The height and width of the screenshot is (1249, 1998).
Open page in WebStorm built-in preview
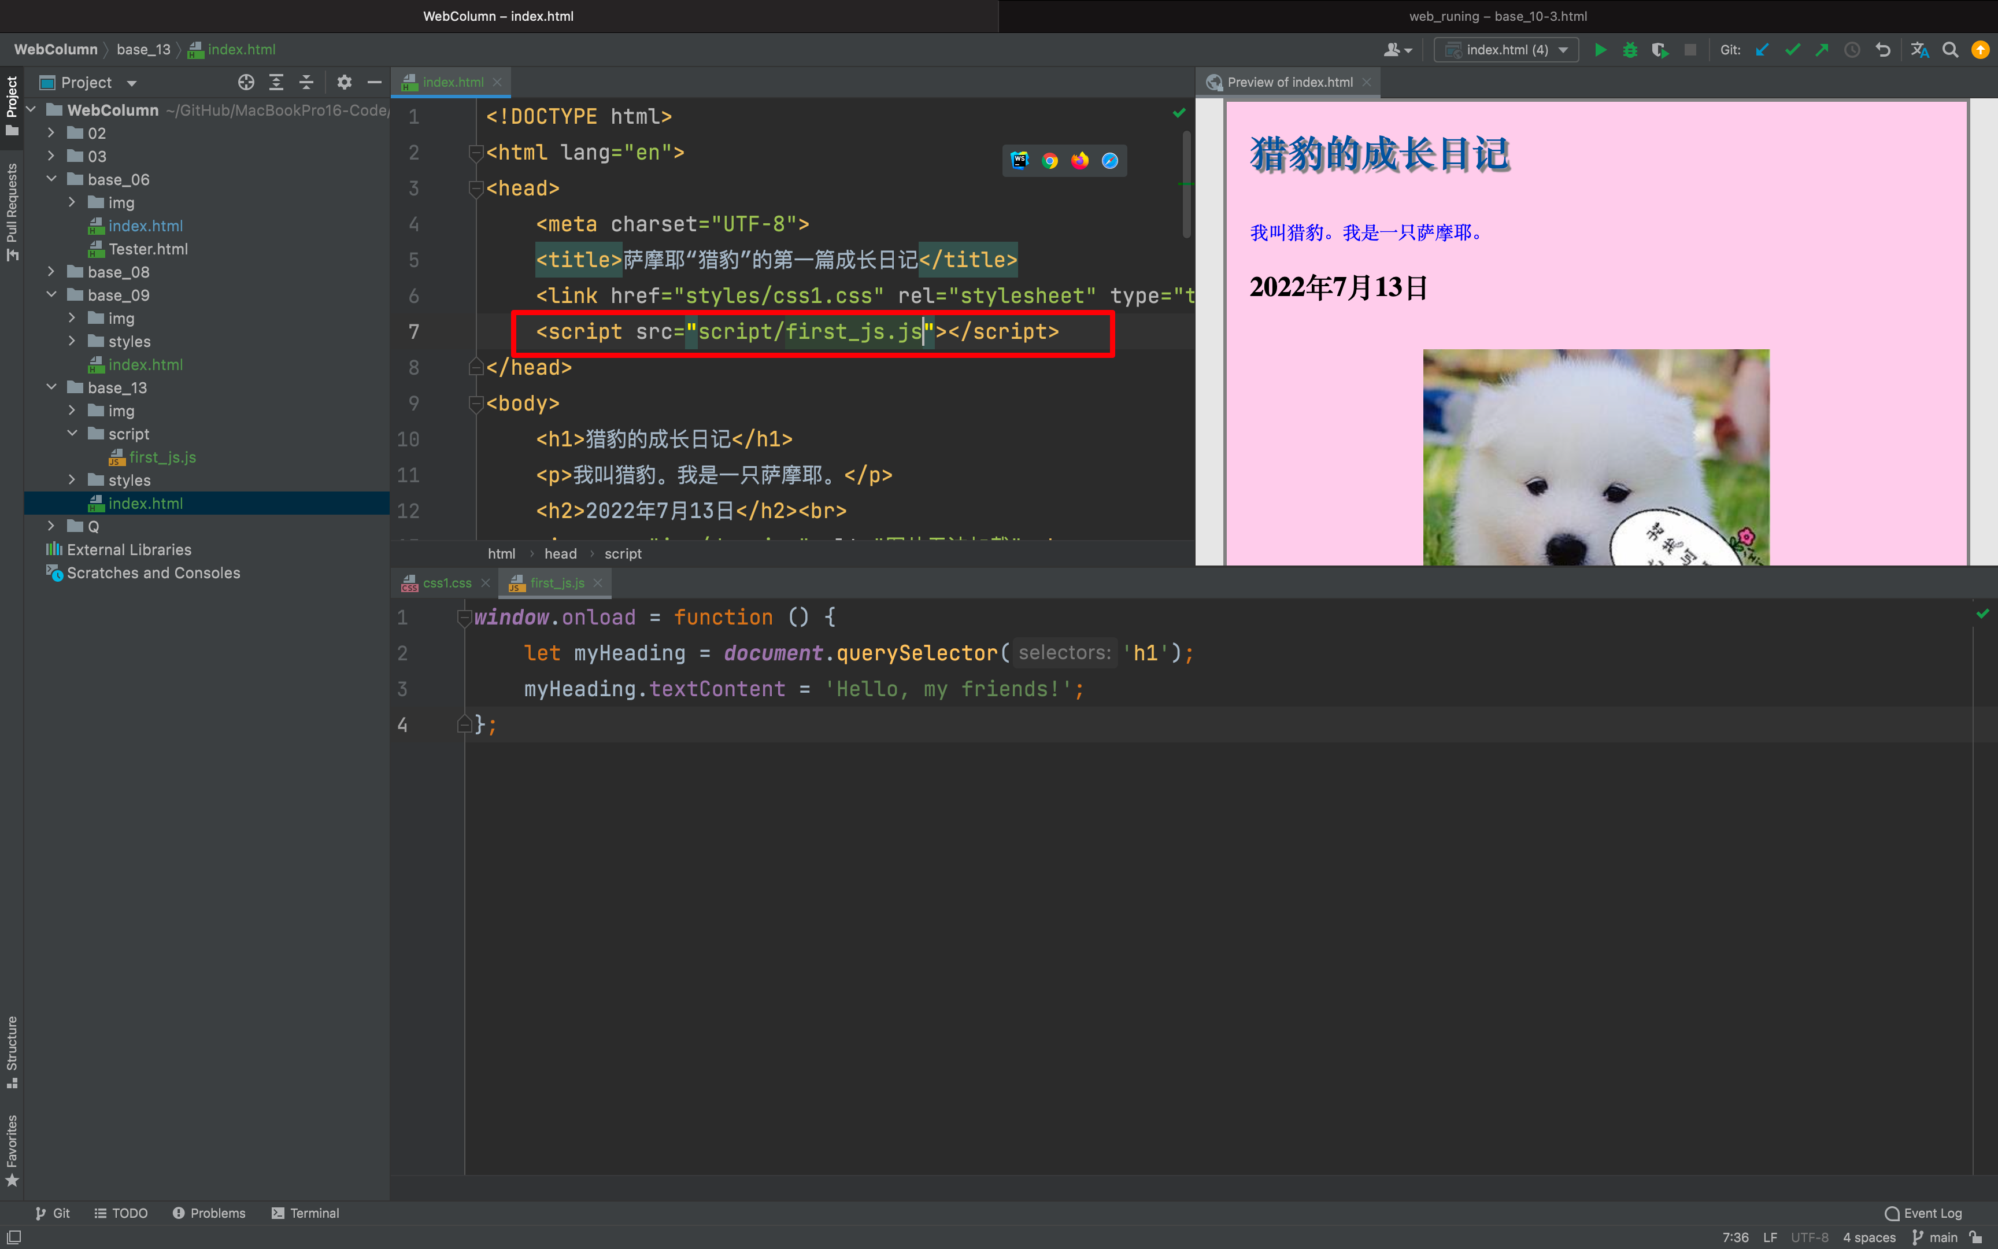click(x=1020, y=160)
